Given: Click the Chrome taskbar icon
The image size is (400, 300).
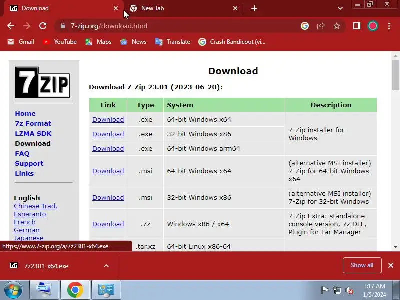Looking at the screenshot, I should [x=75, y=290].
